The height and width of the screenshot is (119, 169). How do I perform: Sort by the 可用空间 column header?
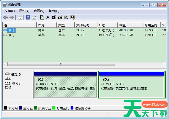click(x=152, y=25)
